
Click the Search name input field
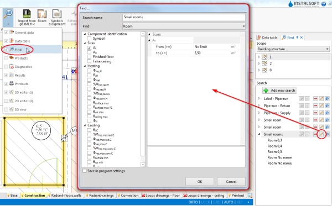pos(184,17)
